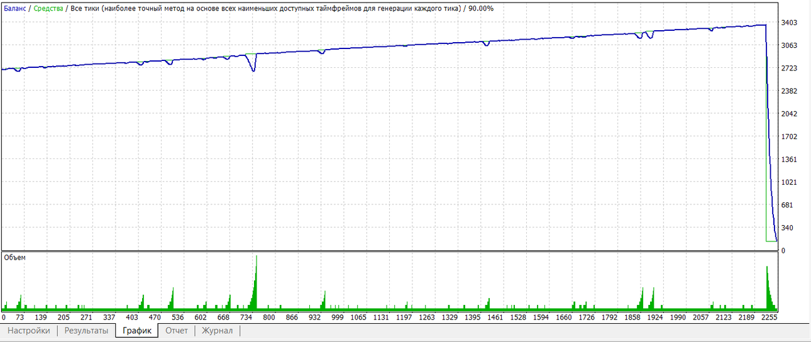The width and height of the screenshot is (811, 342).
Task: Click the 403 label on the horizontal axis
Action: pyautogui.click(x=132, y=318)
